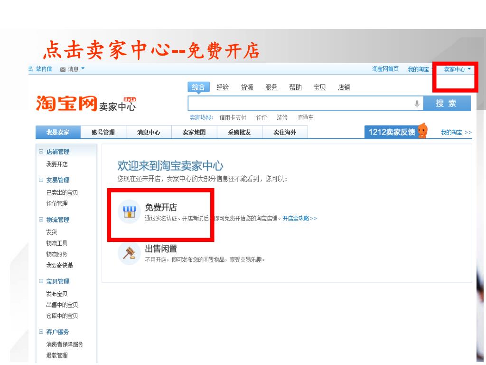Collapse the 物流管理 section
Viewport: 486px width, 365px height.
pos(41,220)
